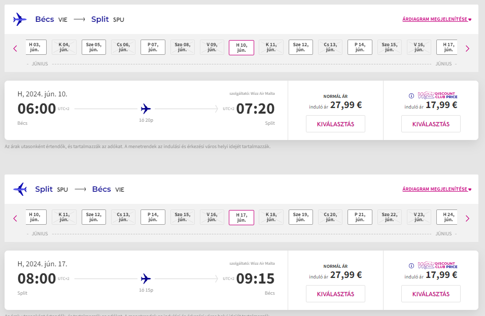Choose Discount Club price for outbound flight
Screen dimensions: 485x316
431,124
